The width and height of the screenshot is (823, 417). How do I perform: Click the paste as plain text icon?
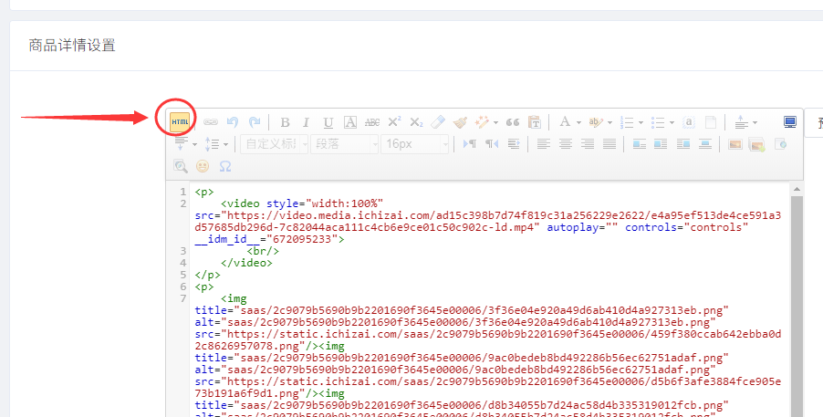[535, 122]
